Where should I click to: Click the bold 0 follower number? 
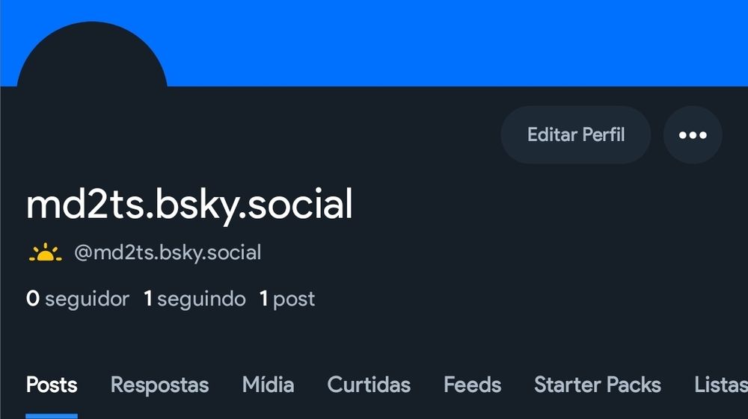pyautogui.click(x=33, y=299)
